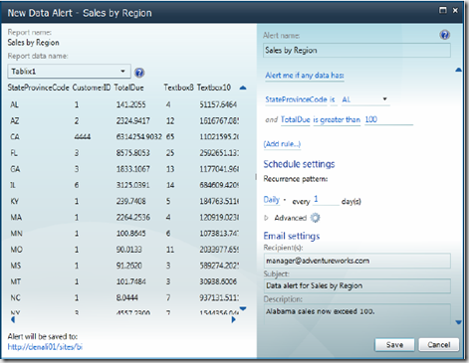Select the IL row state code

pos(13,185)
